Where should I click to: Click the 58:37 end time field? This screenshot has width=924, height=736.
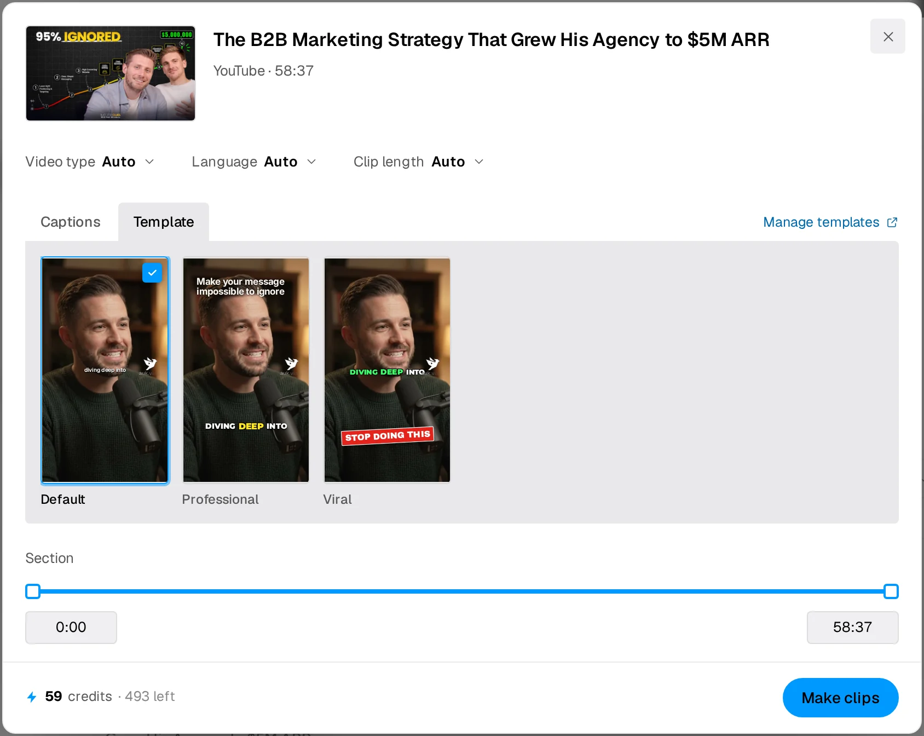tap(852, 628)
